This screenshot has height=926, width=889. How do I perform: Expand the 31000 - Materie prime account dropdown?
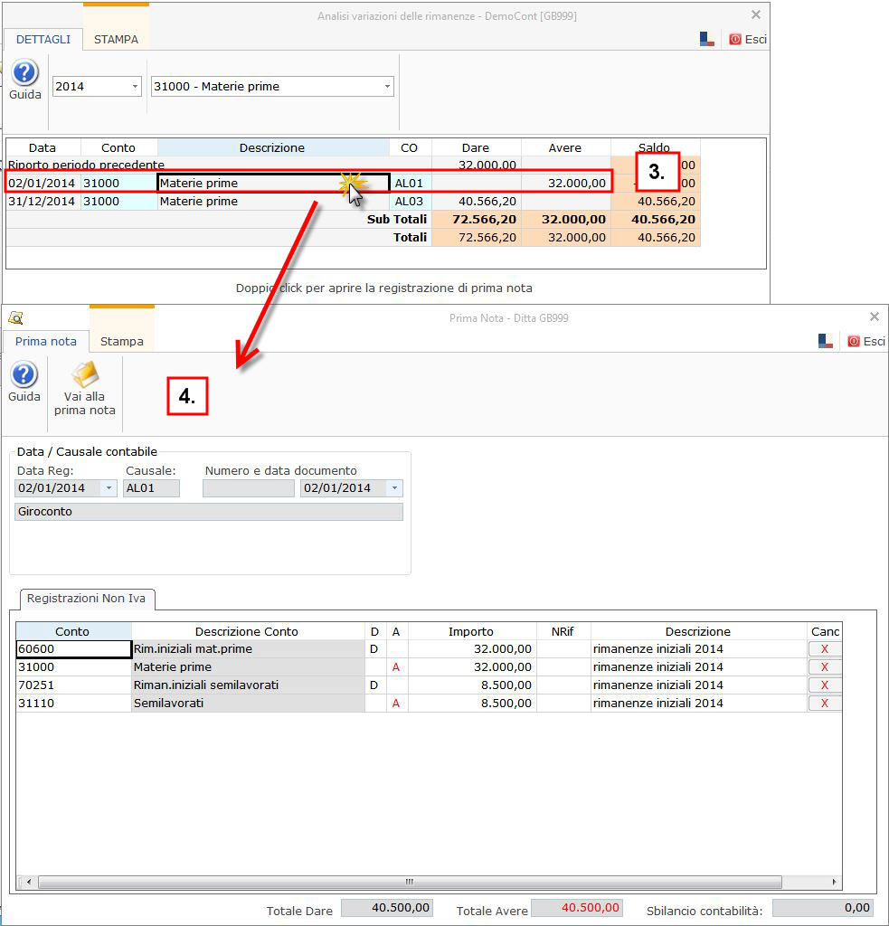click(387, 87)
